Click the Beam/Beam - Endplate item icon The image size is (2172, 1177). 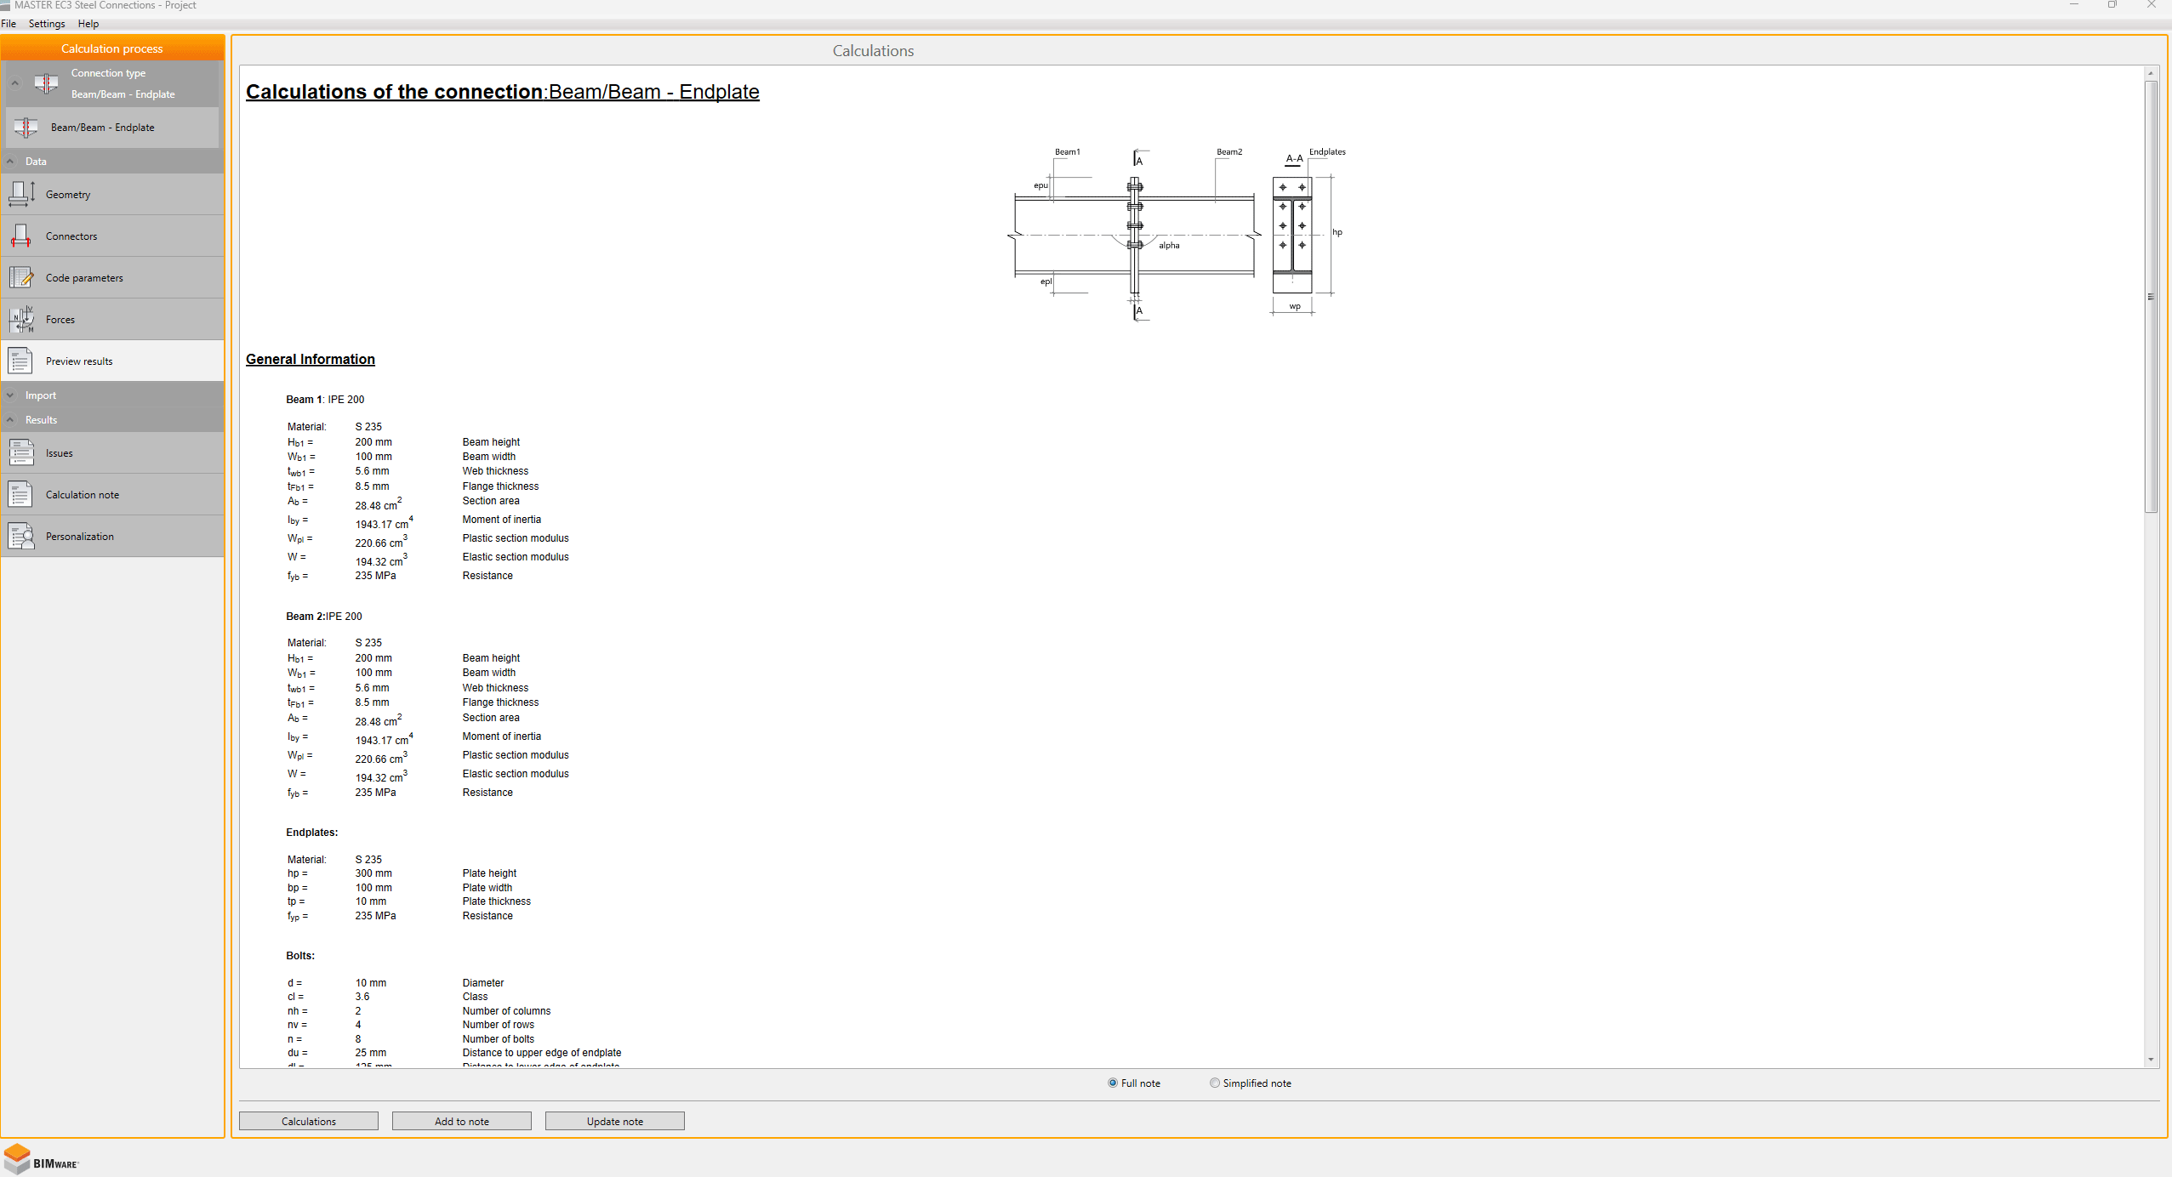click(x=26, y=128)
